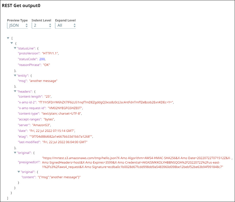Select the statusCode value 200
Viewport: 235px width, 202px height.
[x=46, y=59]
